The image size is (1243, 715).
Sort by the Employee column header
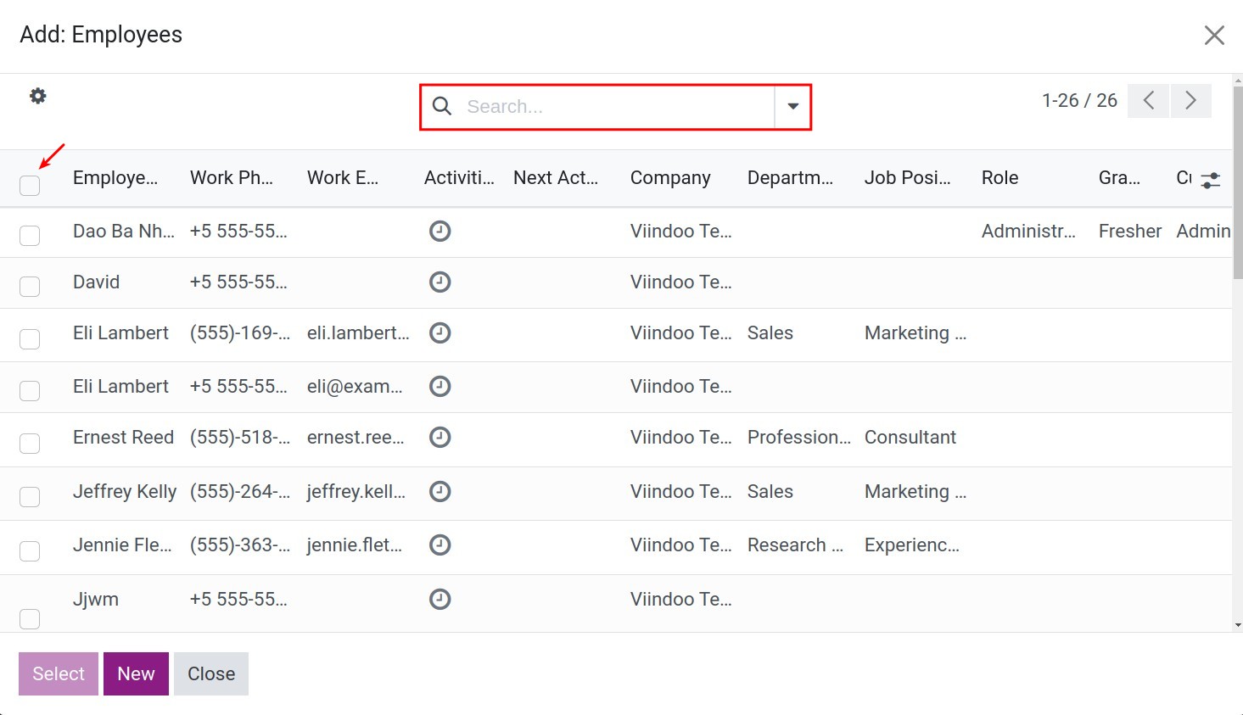(115, 178)
